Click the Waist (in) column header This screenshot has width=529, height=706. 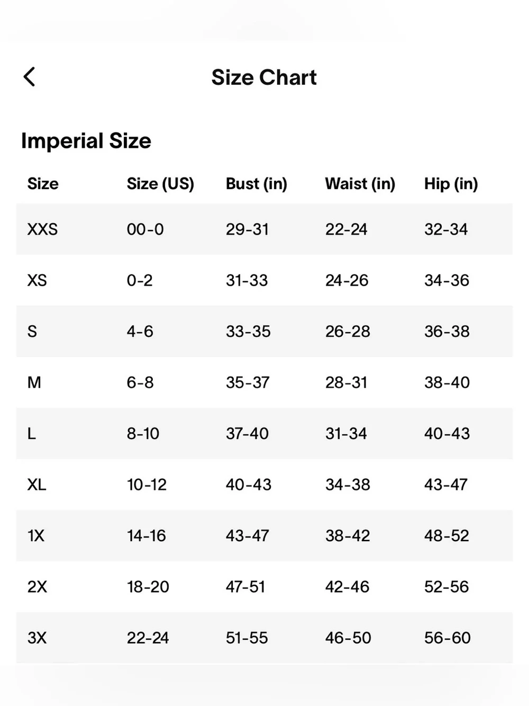[x=360, y=184]
